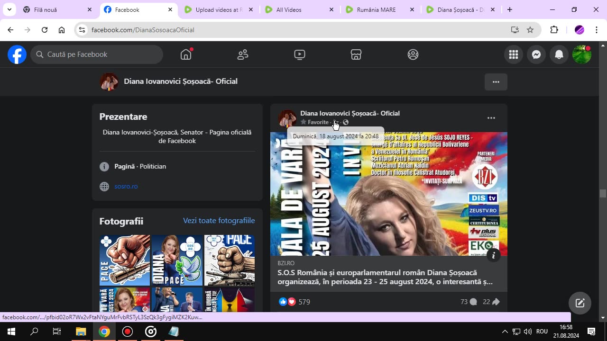Viewport: 607px width, 341px height.
Task: Open the post options three-dots menu
Action: click(491, 118)
